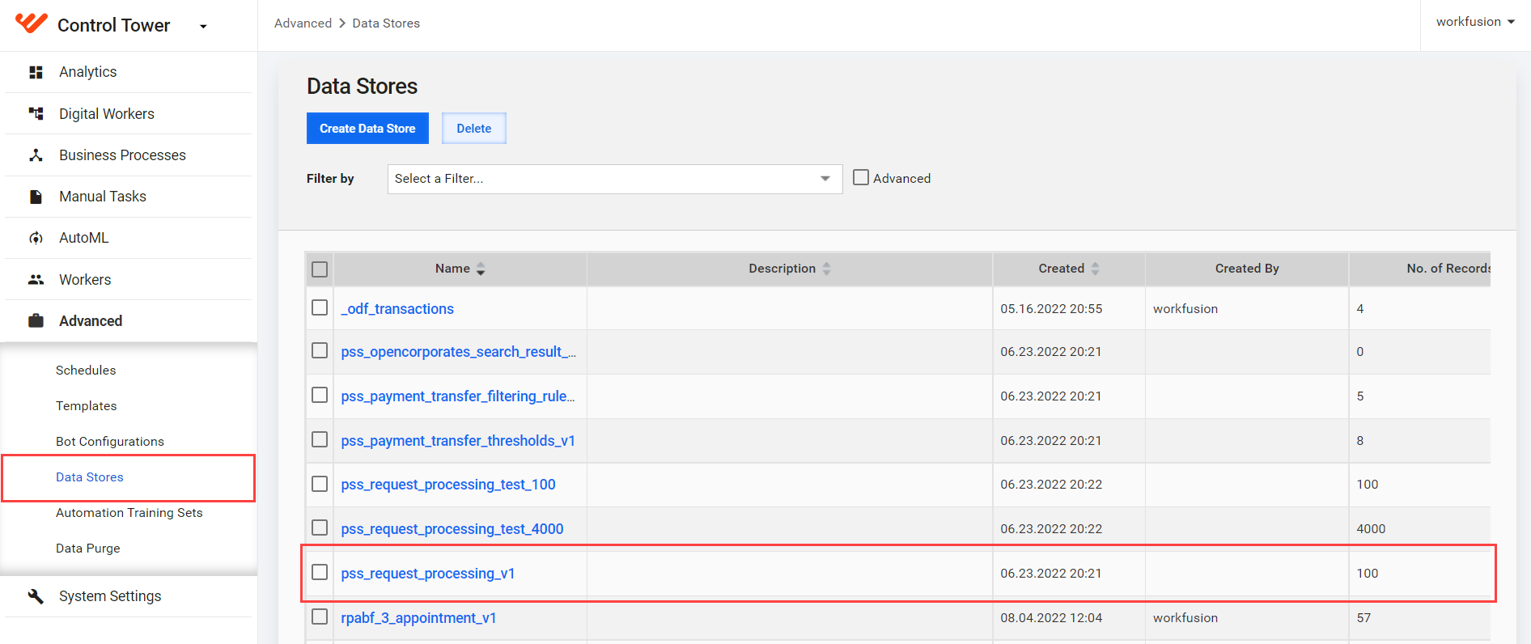
Task: Open rpabf_3_appointment_v1 data store
Action: (x=418, y=618)
